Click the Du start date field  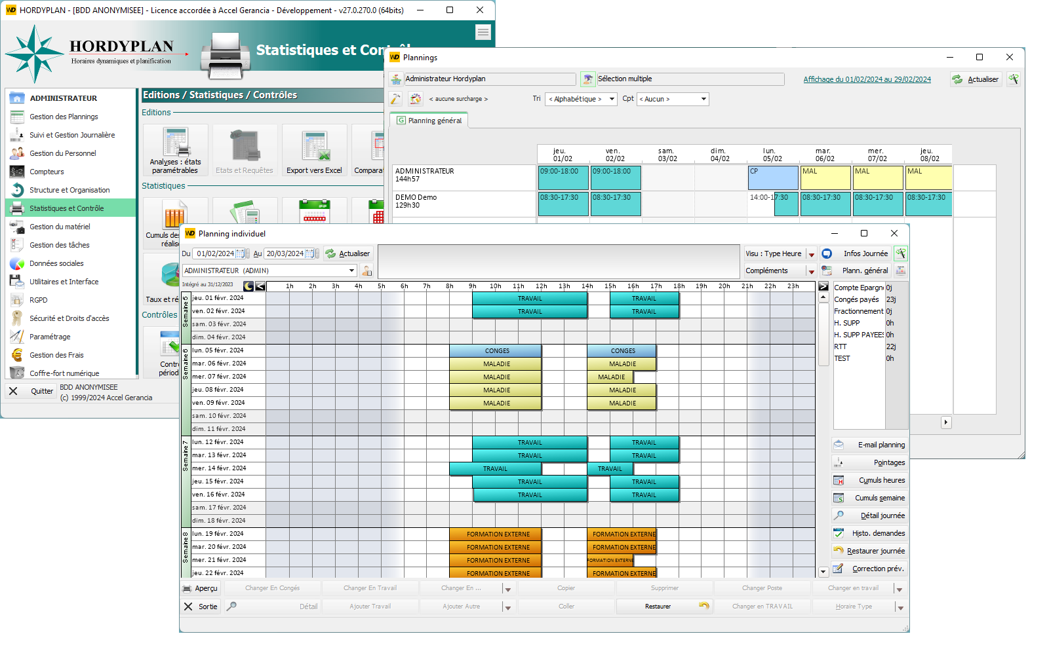click(215, 253)
